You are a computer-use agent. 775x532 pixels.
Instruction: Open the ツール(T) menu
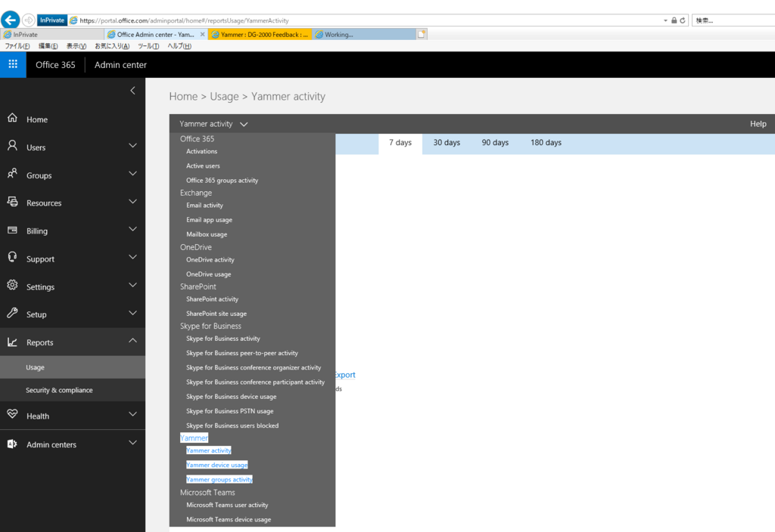pos(148,46)
